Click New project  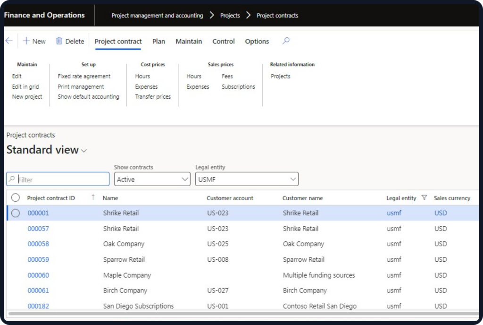[27, 96]
